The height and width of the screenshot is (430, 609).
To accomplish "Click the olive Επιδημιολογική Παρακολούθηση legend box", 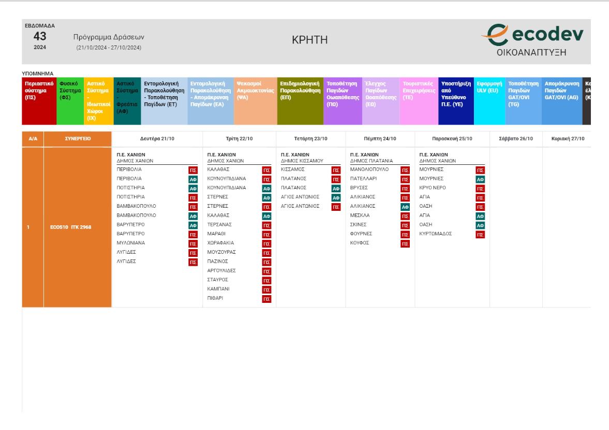I will point(300,101).
